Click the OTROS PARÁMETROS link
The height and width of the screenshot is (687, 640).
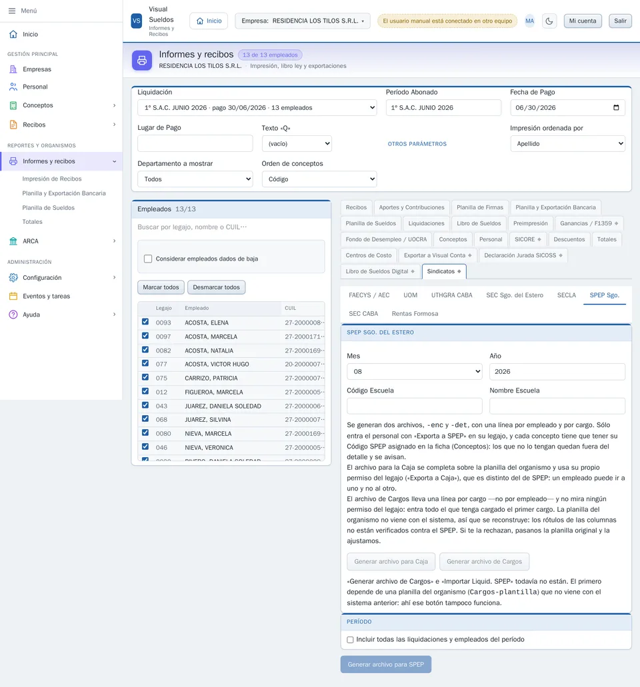[x=417, y=144]
